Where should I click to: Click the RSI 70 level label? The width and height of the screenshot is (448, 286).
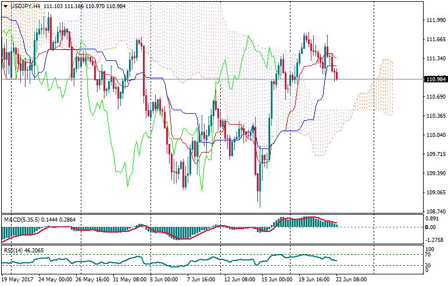pyautogui.click(x=428, y=255)
